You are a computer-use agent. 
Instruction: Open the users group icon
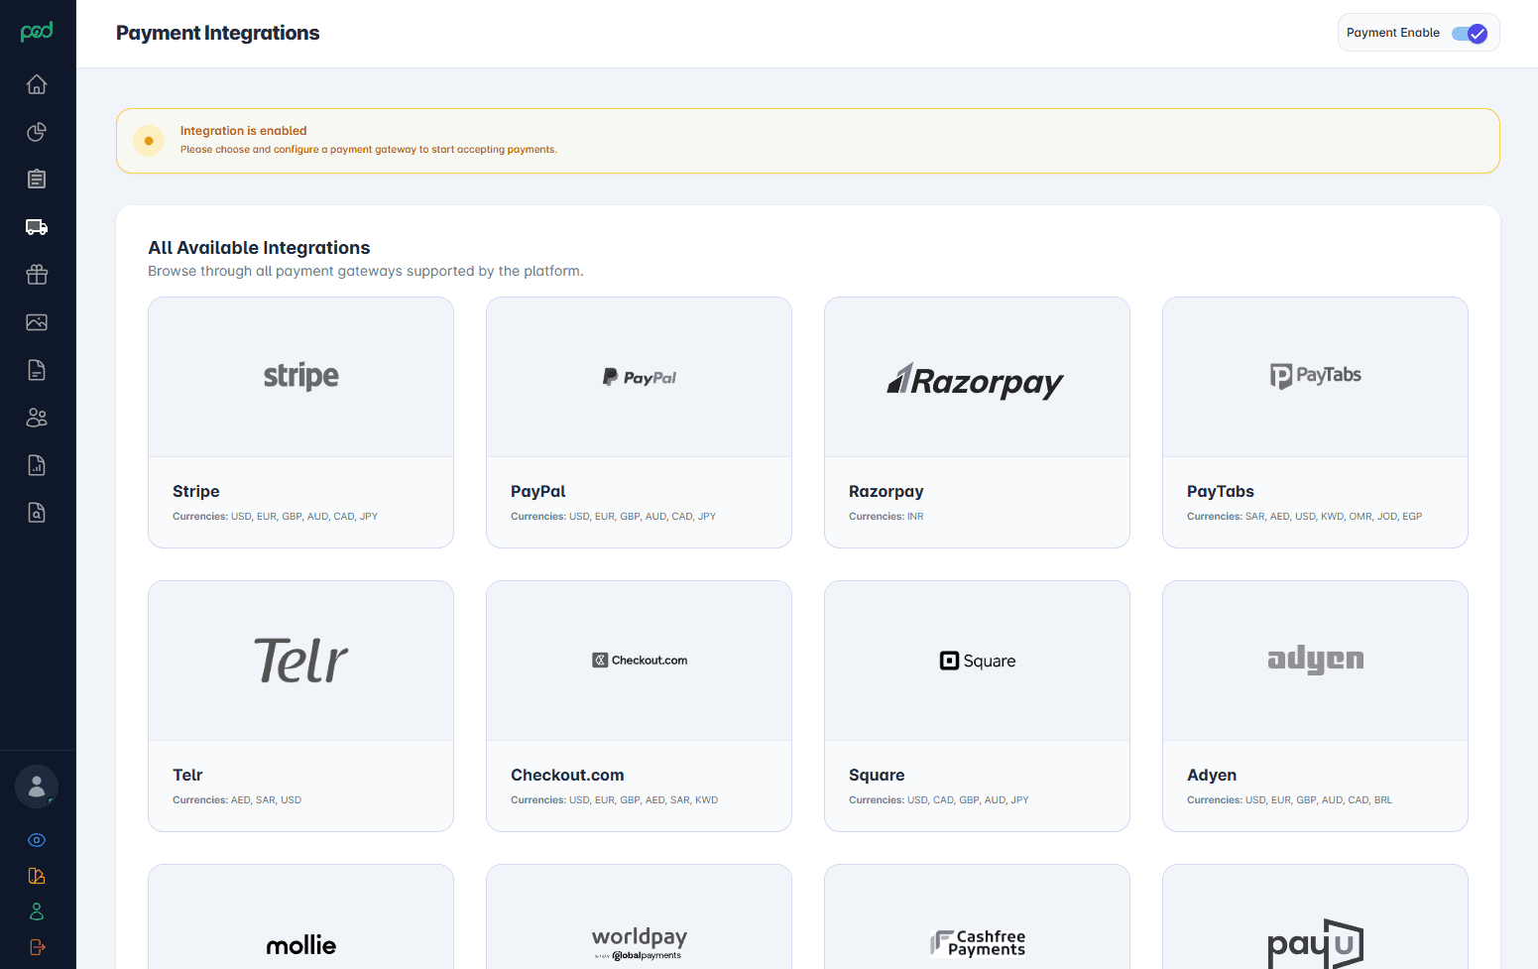37,418
